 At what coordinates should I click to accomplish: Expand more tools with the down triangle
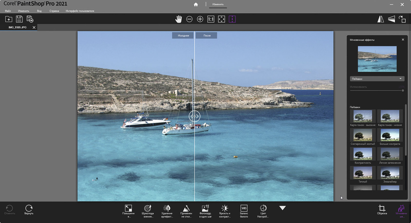282,208
